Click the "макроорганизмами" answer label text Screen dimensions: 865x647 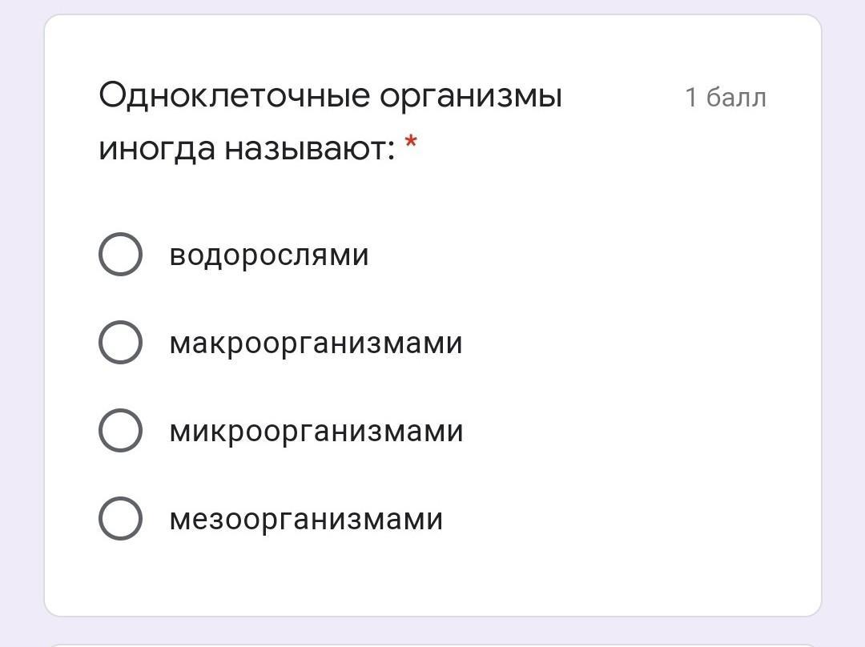tap(316, 344)
